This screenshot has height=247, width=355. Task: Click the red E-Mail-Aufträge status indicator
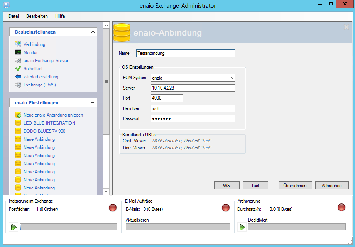click(226, 208)
